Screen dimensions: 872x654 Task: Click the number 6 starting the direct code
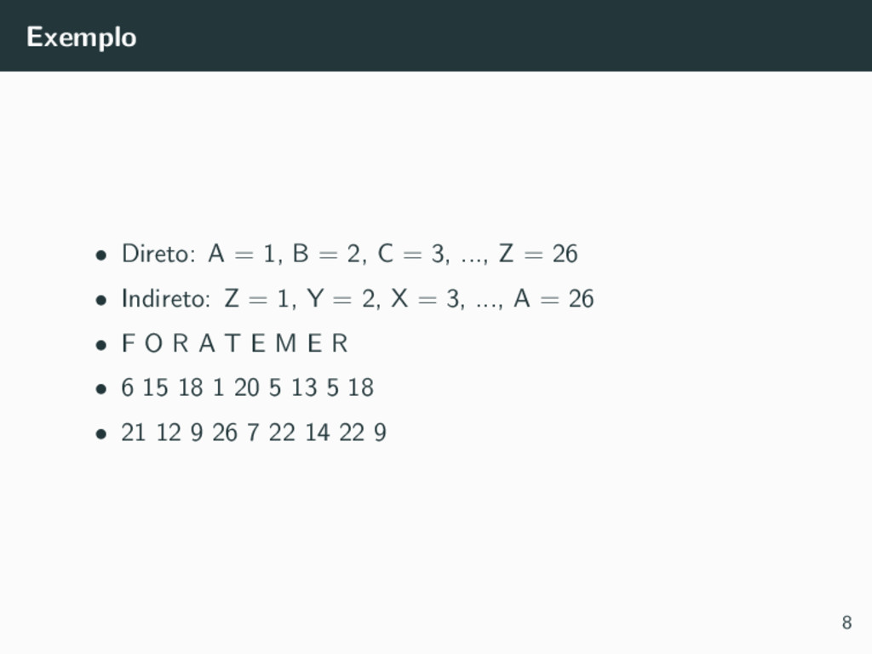pos(128,387)
